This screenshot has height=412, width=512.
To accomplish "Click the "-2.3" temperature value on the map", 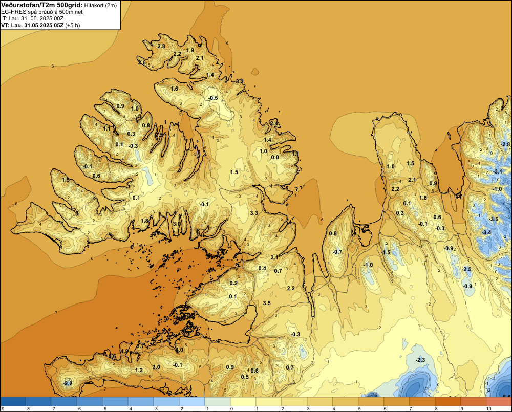I will coord(420,360).
